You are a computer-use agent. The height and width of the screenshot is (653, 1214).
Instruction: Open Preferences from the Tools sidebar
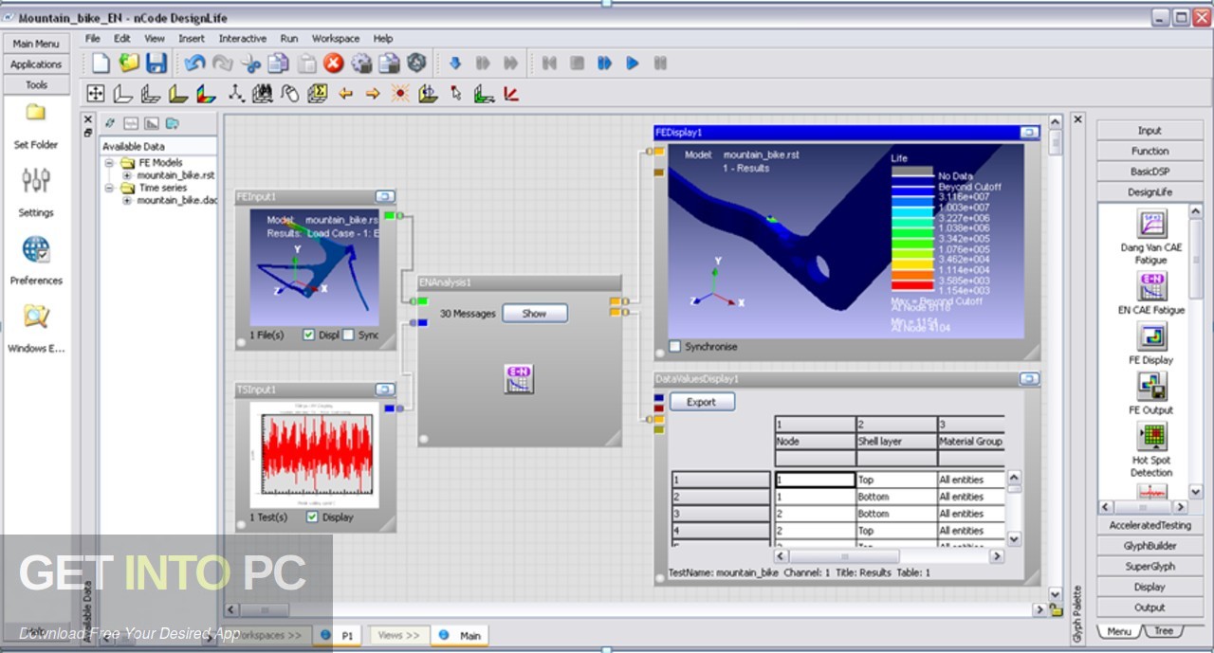[x=36, y=251]
